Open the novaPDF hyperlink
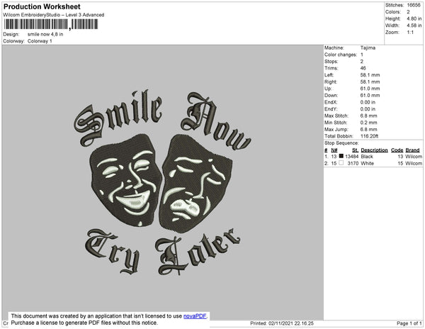The image size is (425, 329). point(195,316)
